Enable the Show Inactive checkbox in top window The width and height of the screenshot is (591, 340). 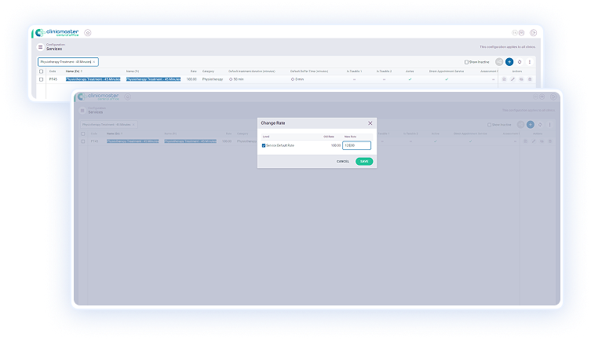pyautogui.click(x=466, y=61)
